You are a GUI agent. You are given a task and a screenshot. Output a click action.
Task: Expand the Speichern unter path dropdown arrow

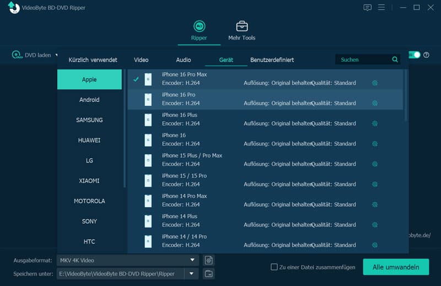tap(191, 274)
